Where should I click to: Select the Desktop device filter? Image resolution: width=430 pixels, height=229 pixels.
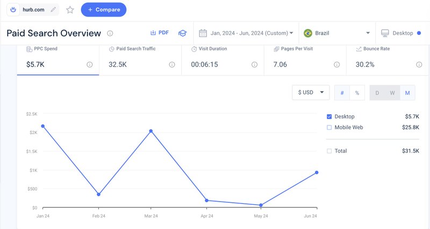coord(401,33)
